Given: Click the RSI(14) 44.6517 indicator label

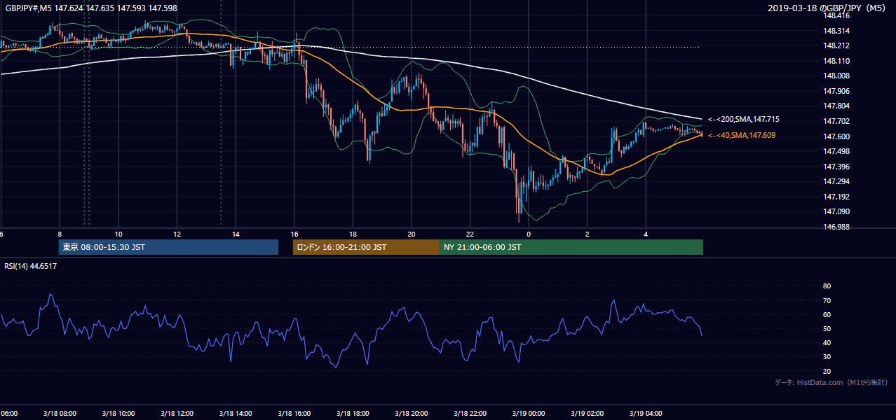Looking at the screenshot, I should coord(32,266).
